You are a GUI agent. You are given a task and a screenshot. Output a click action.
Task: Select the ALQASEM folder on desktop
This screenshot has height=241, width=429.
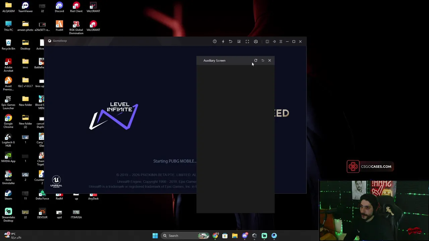(8, 7)
